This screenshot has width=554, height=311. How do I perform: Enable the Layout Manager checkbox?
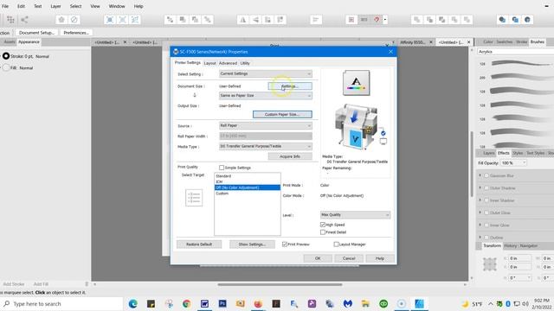(x=336, y=244)
